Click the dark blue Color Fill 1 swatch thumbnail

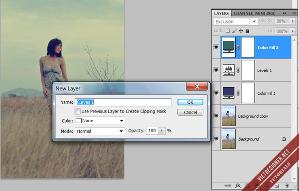tap(229, 93)
